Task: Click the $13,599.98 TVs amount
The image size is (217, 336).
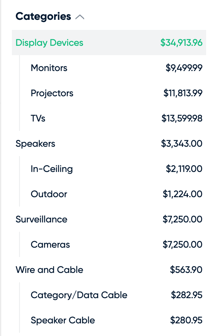Action: coord(182,118)
